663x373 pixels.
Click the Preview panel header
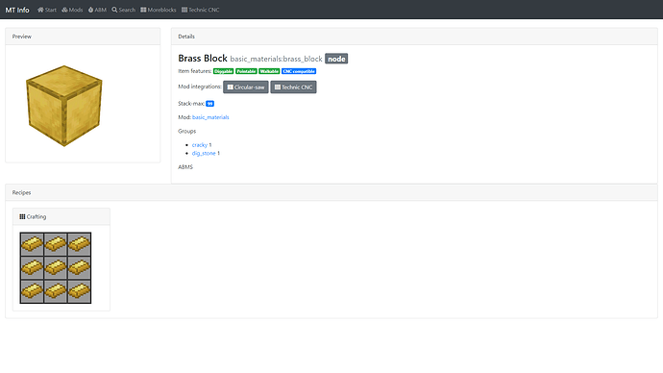83,37
